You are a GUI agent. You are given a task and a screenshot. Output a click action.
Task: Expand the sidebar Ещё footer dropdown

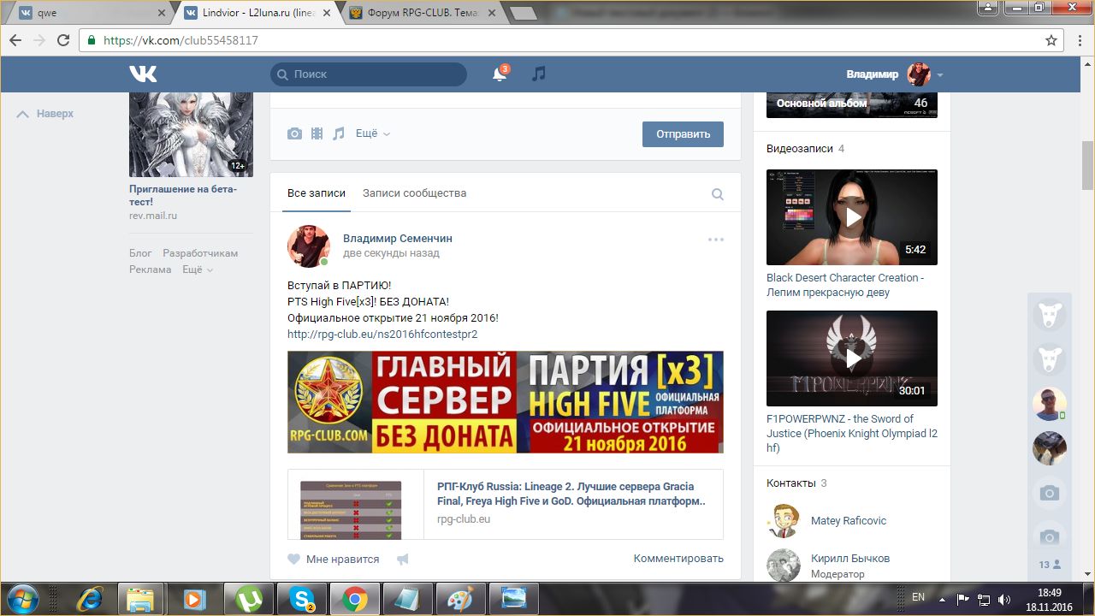[x=198, y=269]
